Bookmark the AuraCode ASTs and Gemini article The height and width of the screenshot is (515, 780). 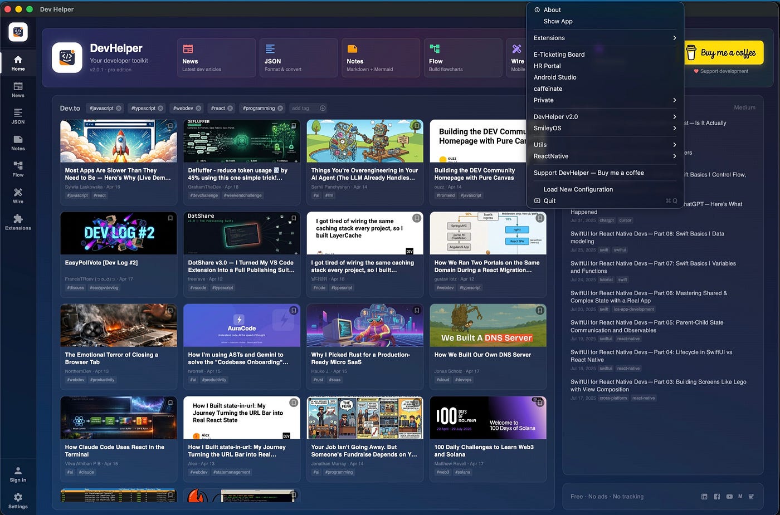coord(294,311)
